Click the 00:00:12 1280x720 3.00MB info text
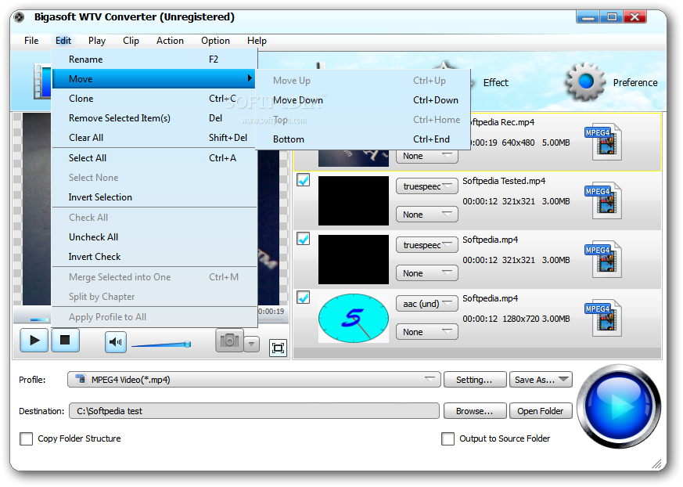This screenshot has height=487, width=683. (x=516, y=319)
